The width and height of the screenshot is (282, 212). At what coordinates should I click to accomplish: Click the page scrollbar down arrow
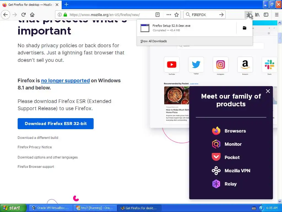[x=280, y=201]
